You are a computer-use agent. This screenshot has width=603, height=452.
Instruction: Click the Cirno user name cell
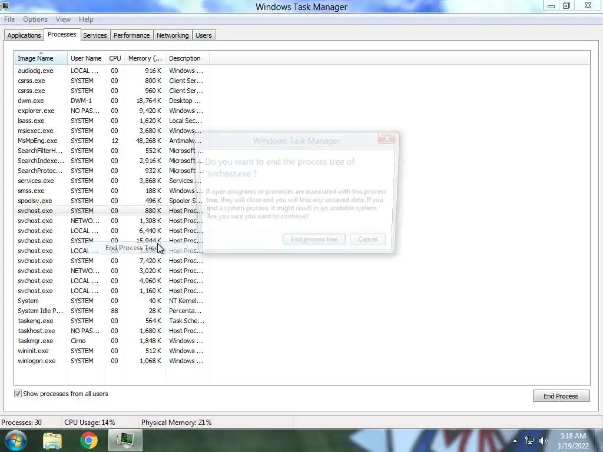[x=78, y=341]
